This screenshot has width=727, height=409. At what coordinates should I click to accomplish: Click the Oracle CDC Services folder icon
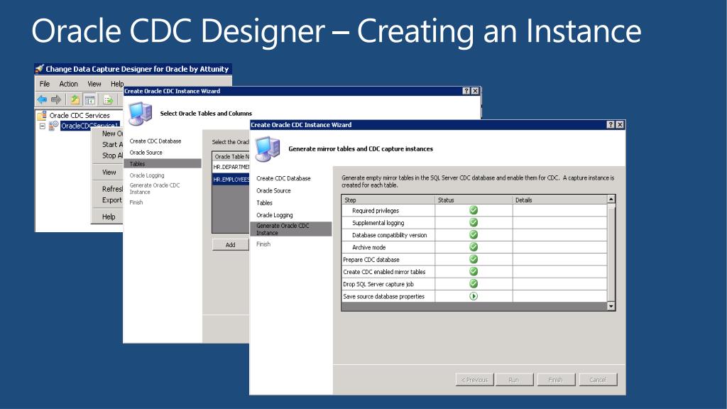(x=42, y=115)
